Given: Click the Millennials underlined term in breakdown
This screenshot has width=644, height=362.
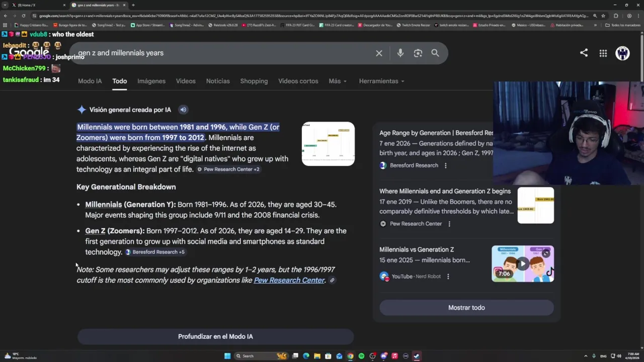Looking at the screenshot, I should (103, 205).
